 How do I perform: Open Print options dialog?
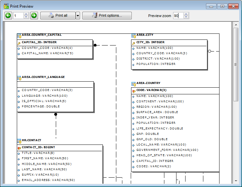(x=107, y=15)
